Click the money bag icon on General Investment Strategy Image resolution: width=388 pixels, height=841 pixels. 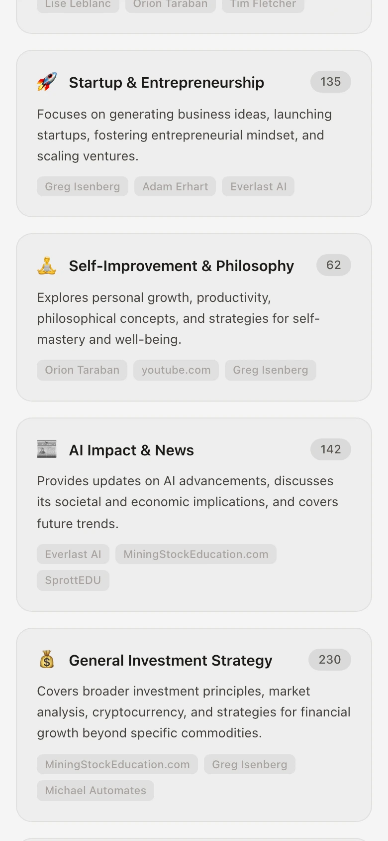click(x=47, y=659)
